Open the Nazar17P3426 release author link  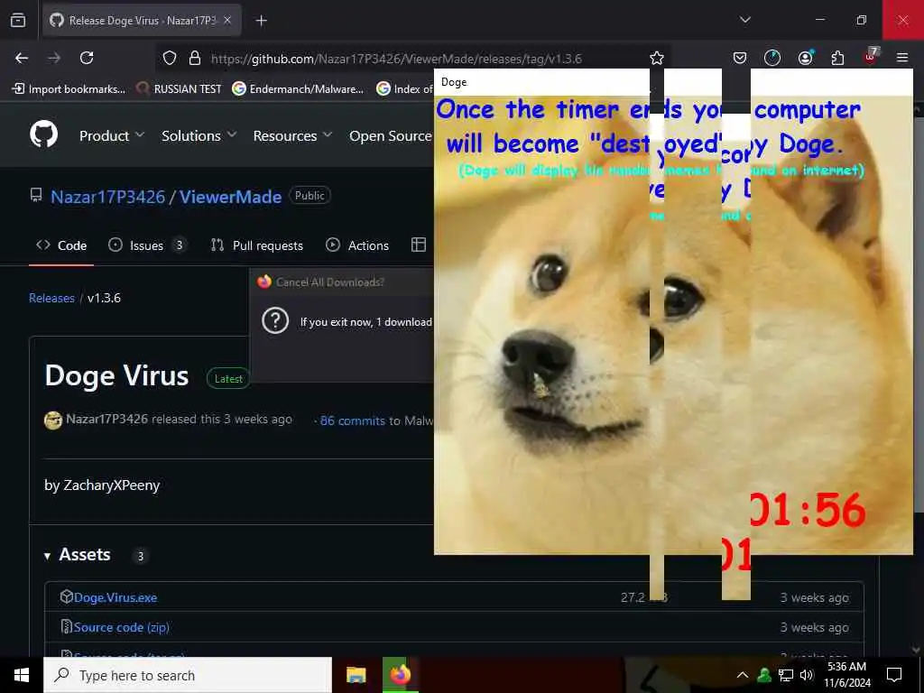pyautogui.click(x=106, y=419)
